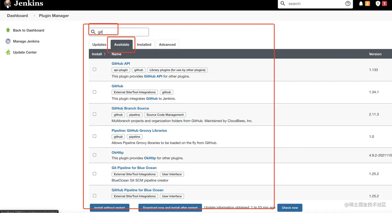Select the Available tab
392x213 pixels.
[122, 45]
